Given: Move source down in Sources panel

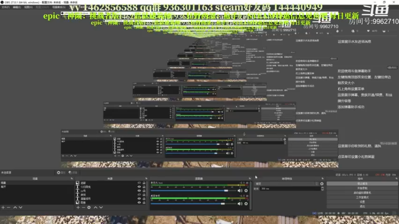Looking at the screenshot, I should pos(101,208).
